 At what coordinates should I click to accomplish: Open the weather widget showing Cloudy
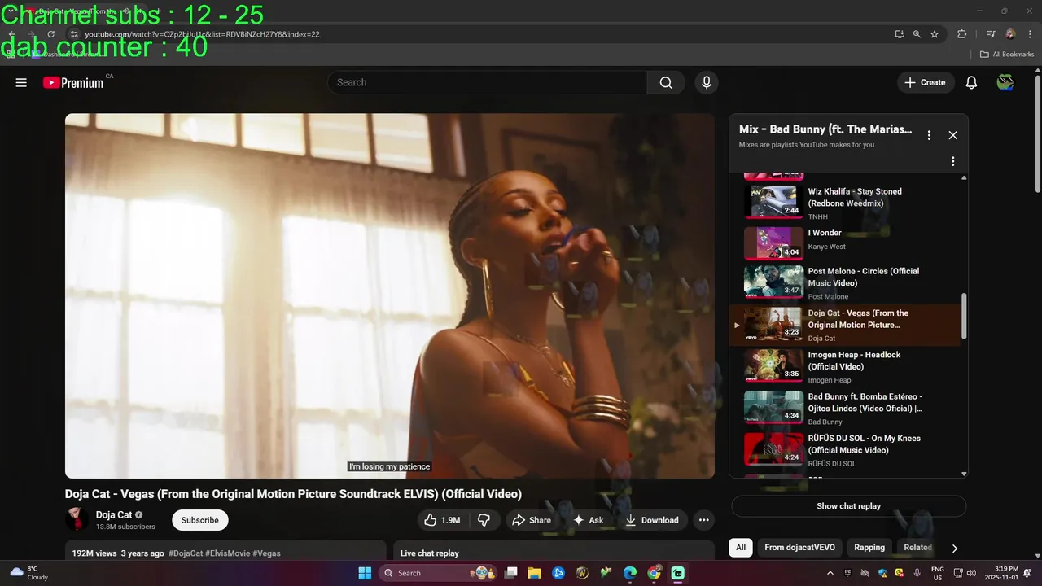click(29, 573)
